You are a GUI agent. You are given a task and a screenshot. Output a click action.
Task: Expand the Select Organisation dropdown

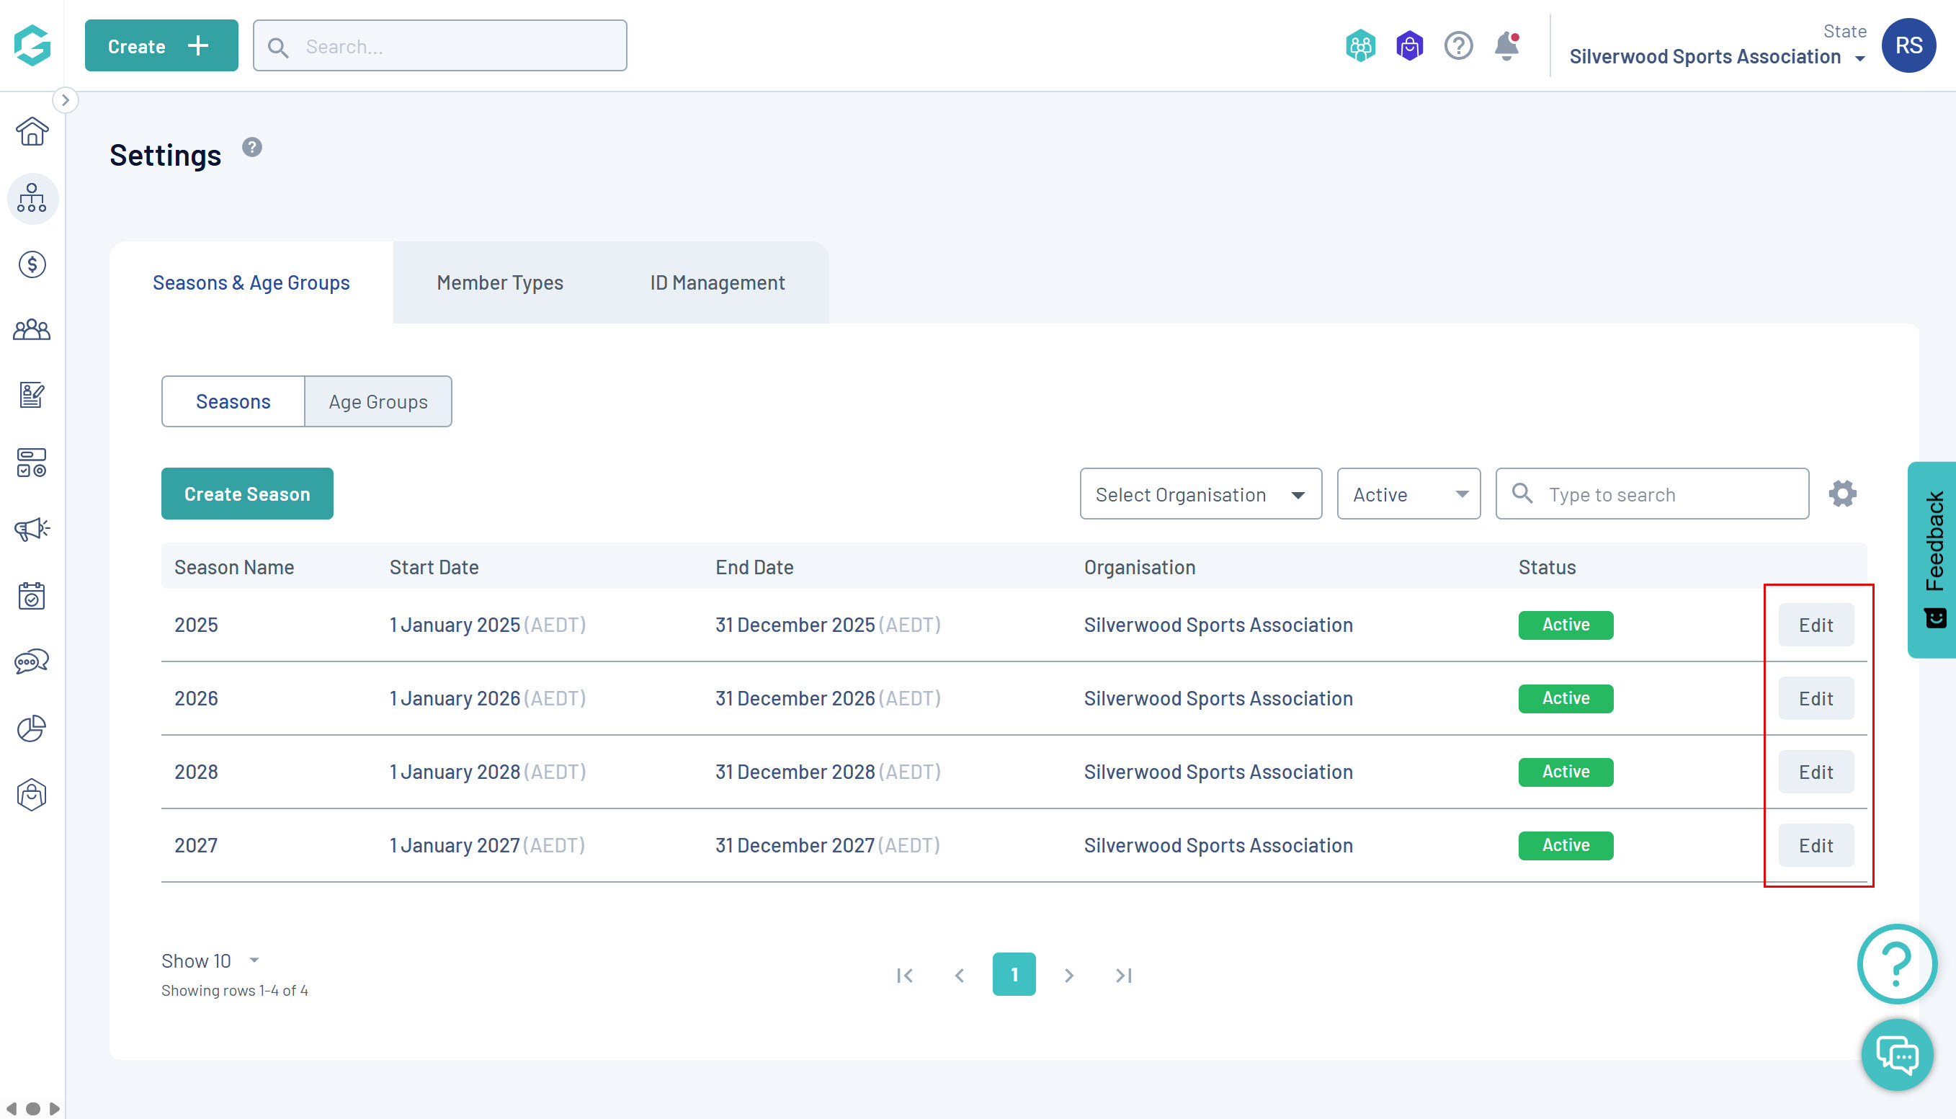click(x=1200, y=494)
